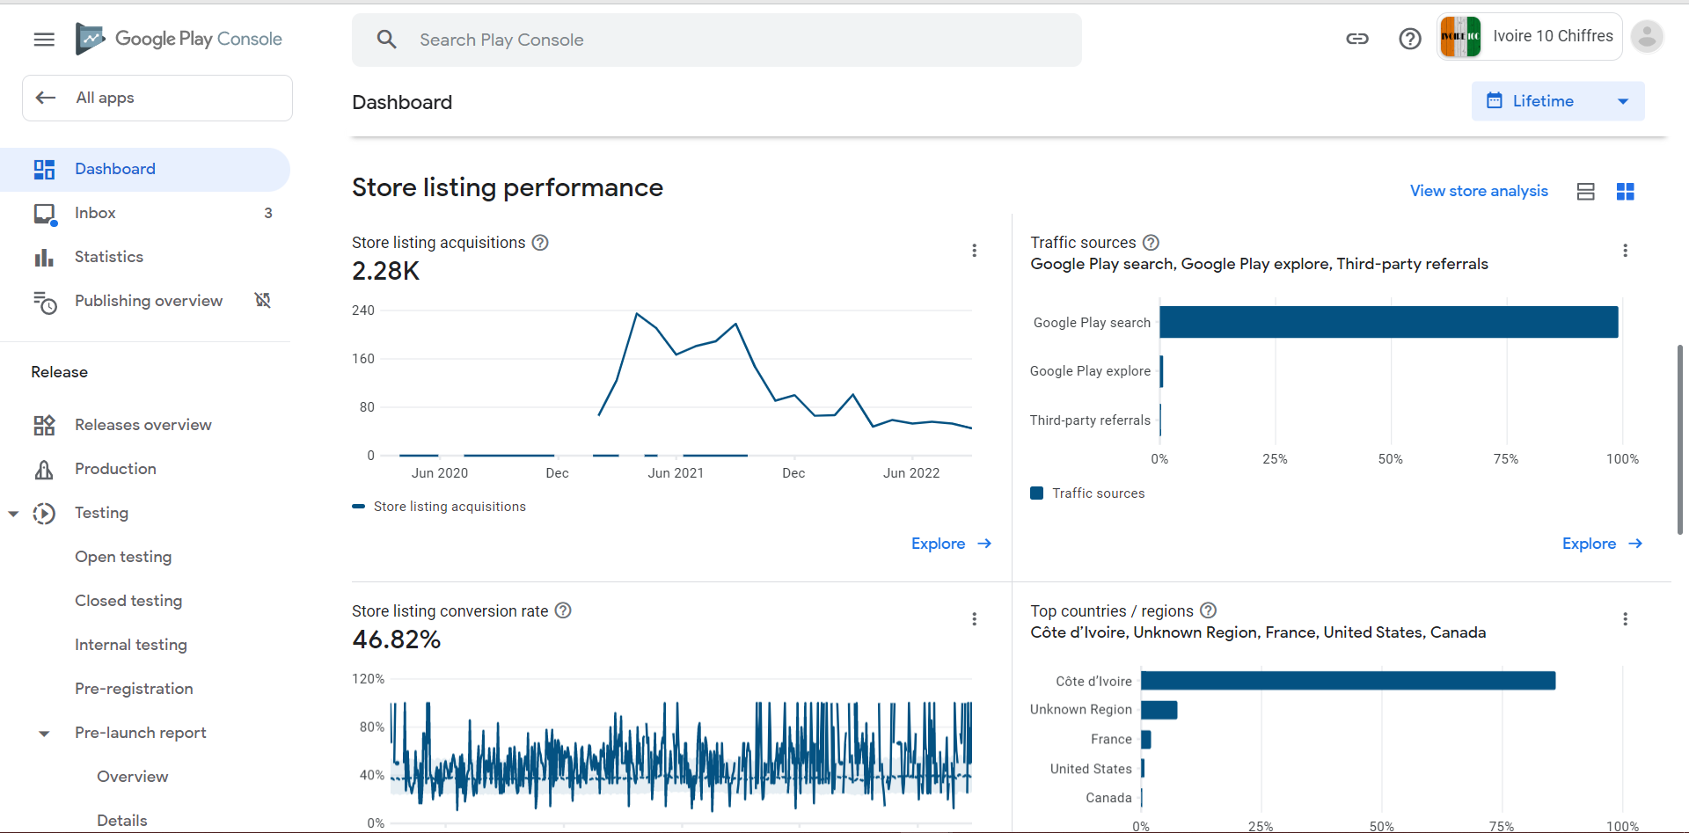Click the Publishing overview clock icon
This screenshot has height=833, width=1689.
tap(44, 302)
